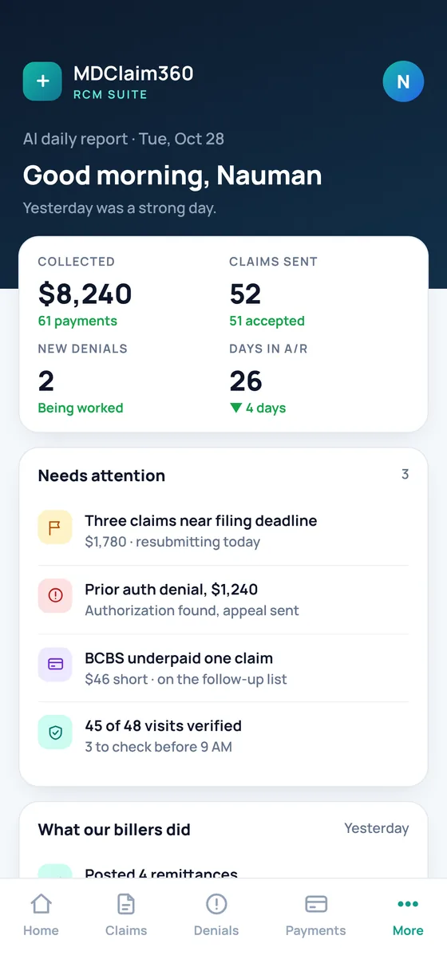
Task: Open Three claims near filing deadline item
Action: click(x=223, y=531)
